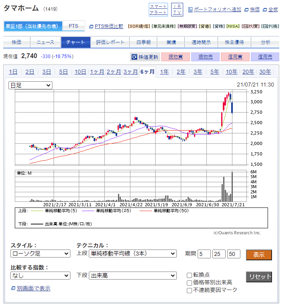
Task: Select the 20年 chart period
Action: 248,72
